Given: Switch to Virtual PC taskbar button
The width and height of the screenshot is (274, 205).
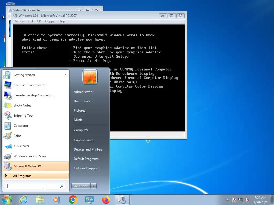Looking at the screenshot, I should pyautogui.click(x=122, y=200).
